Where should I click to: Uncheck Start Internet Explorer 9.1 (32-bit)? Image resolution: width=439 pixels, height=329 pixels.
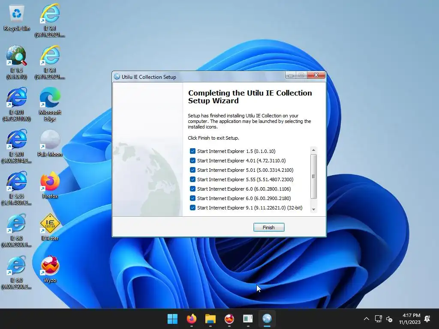pyautogui.click(x=192, y=208)
